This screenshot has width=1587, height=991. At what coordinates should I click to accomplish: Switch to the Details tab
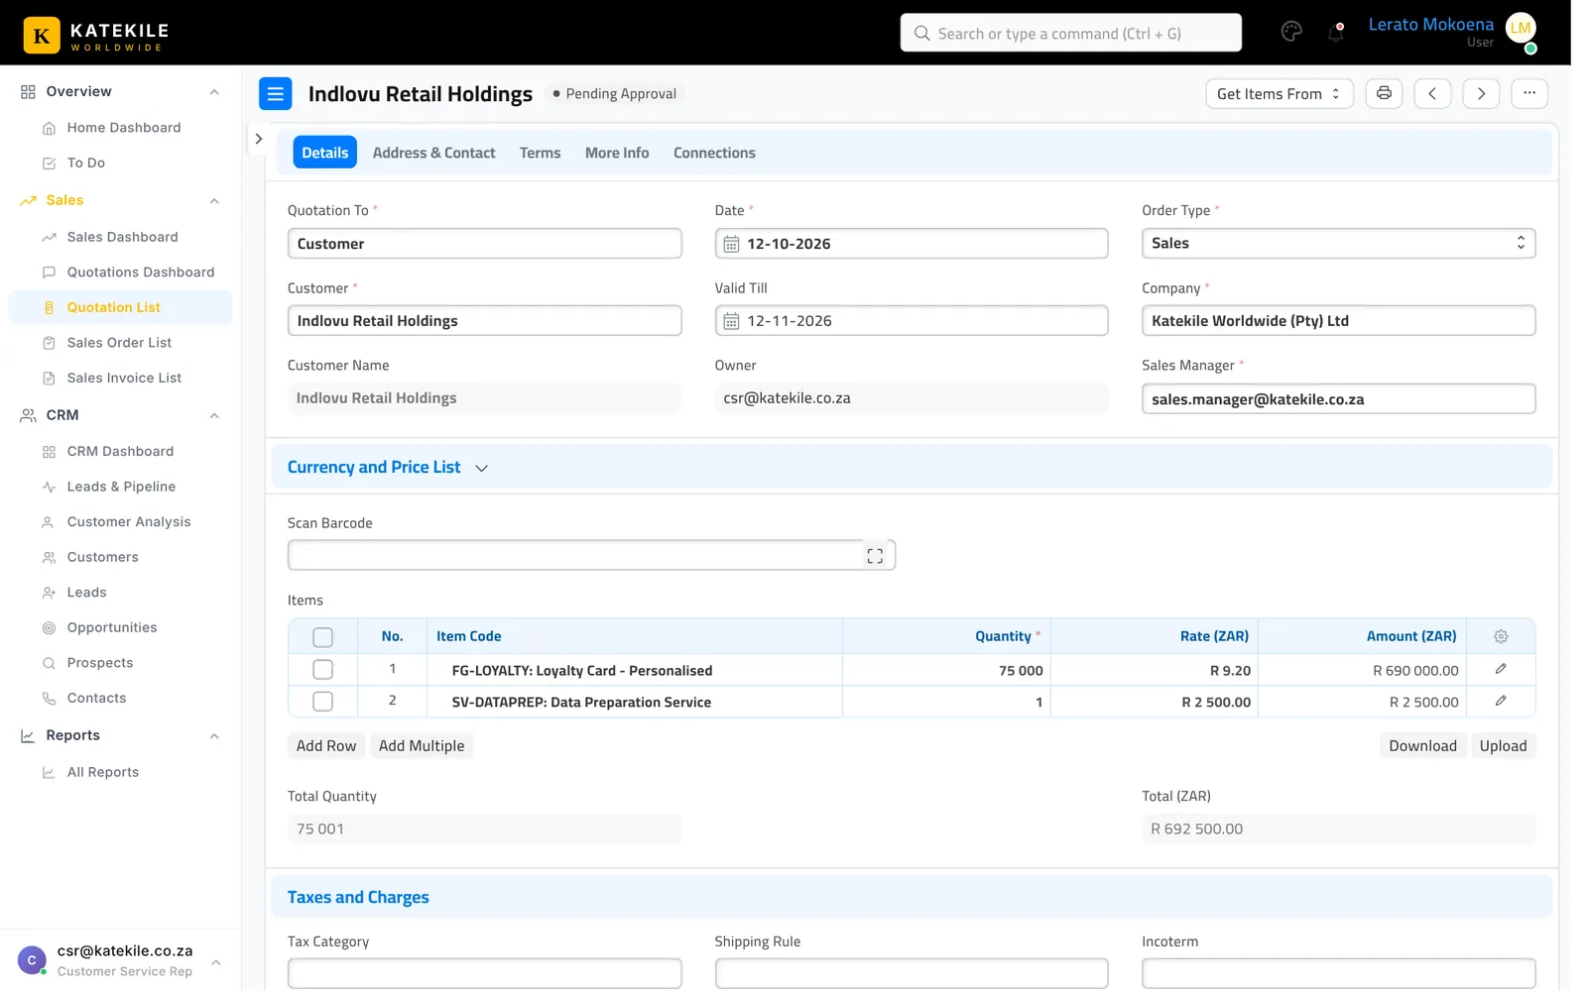pyautogui.click(x=325, y=153)
